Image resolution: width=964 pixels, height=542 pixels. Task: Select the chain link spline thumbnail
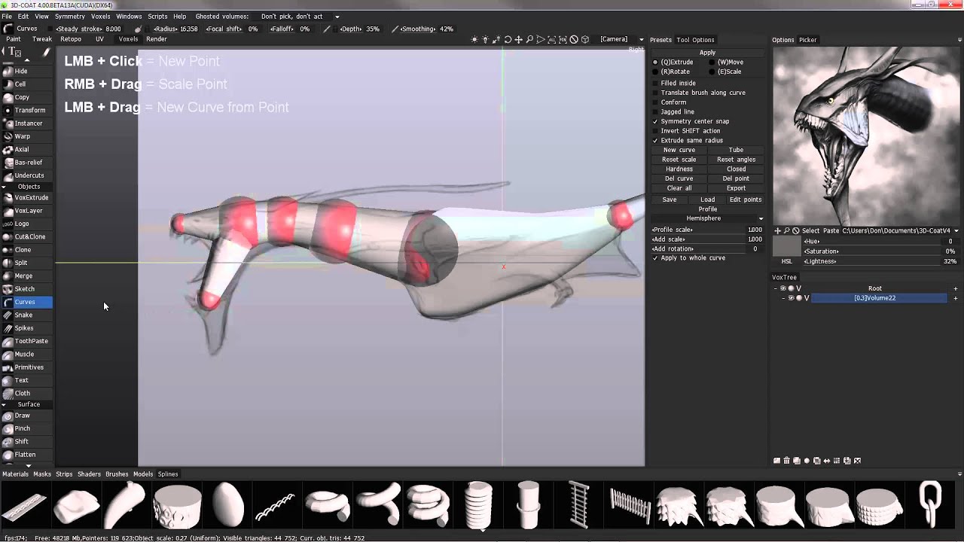click(931, 504)
